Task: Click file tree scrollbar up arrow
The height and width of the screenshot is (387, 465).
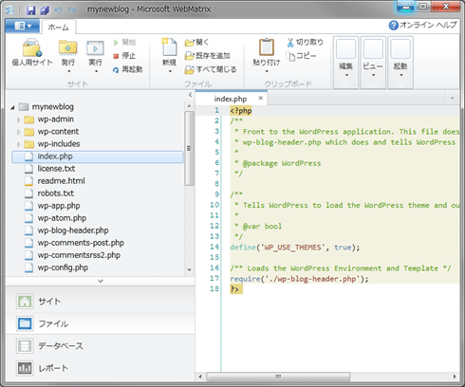Action: [189, 105]
